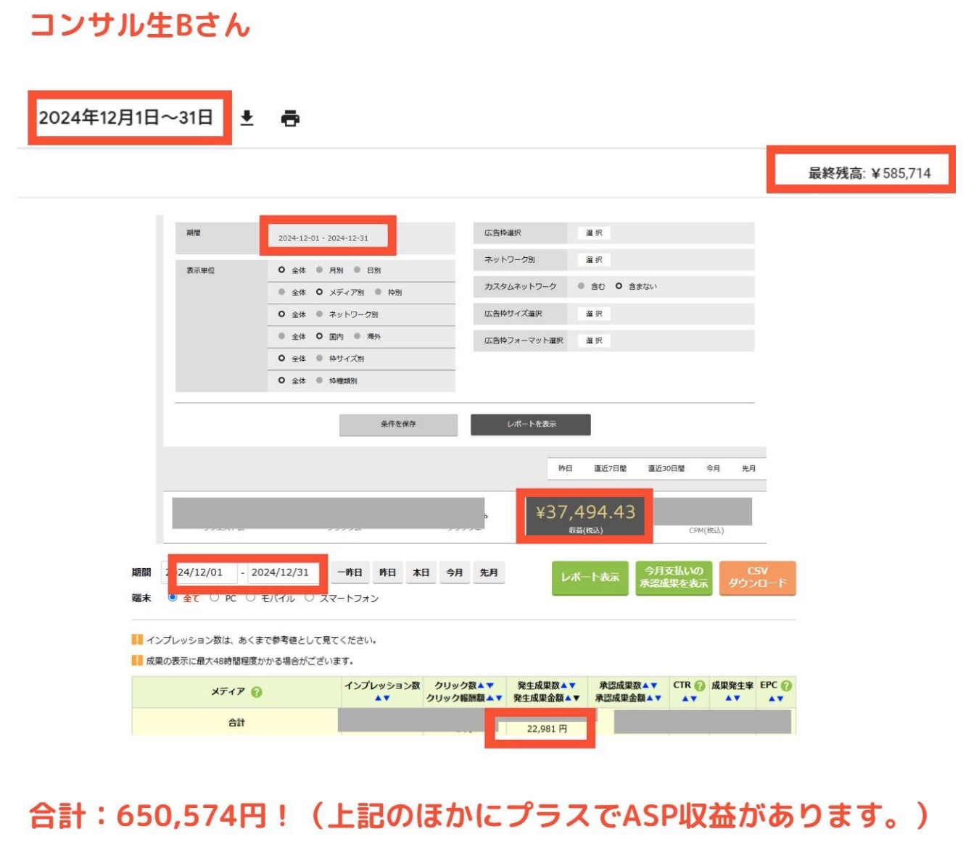
Task: Open the 広告枠選択 selector
Action: pos(593,233)
